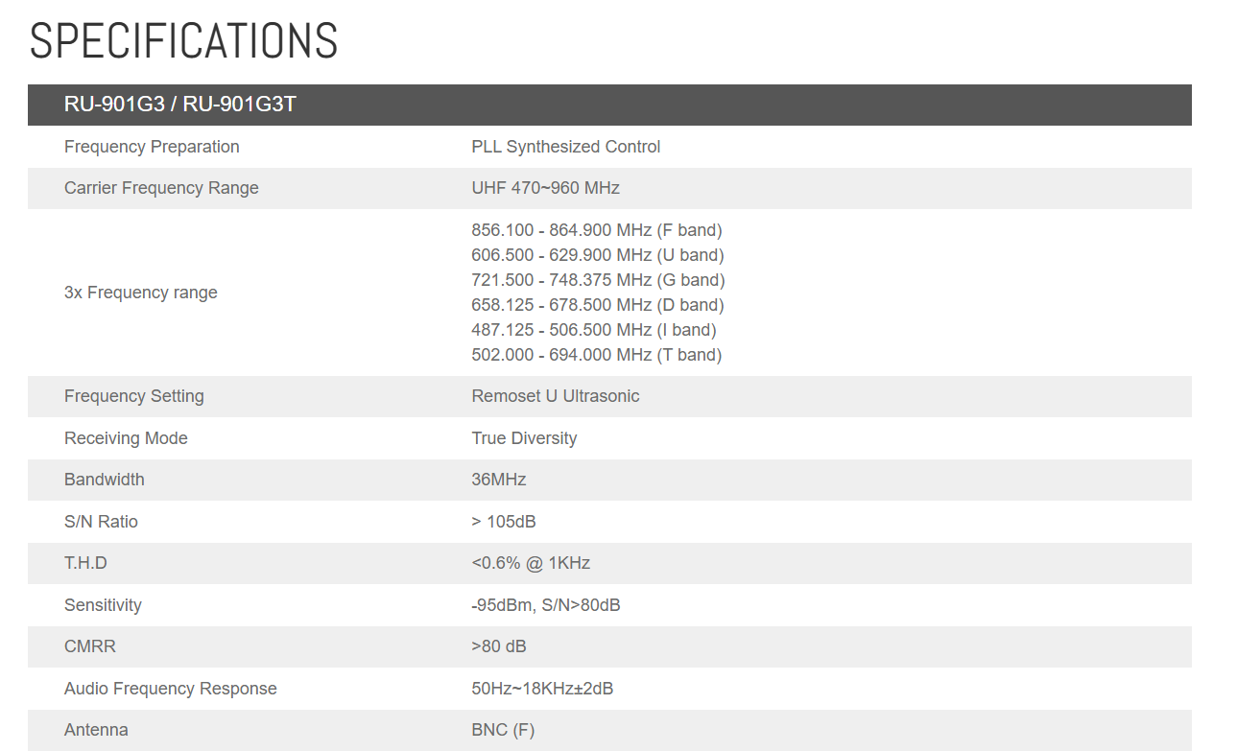Click the U band frequency line

(597, 255)
